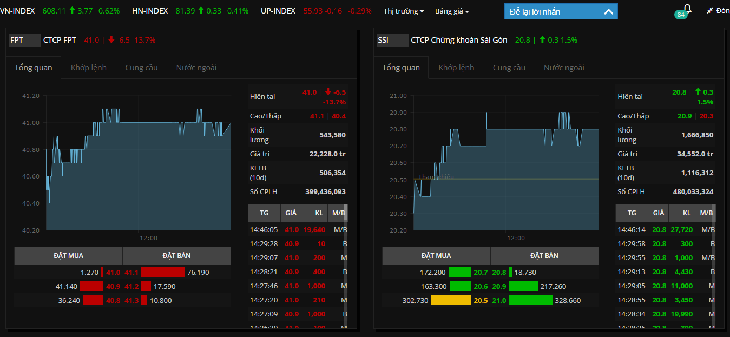Click SSI bid volume 302,730
730x337 pixels.
tap(415, 300)
